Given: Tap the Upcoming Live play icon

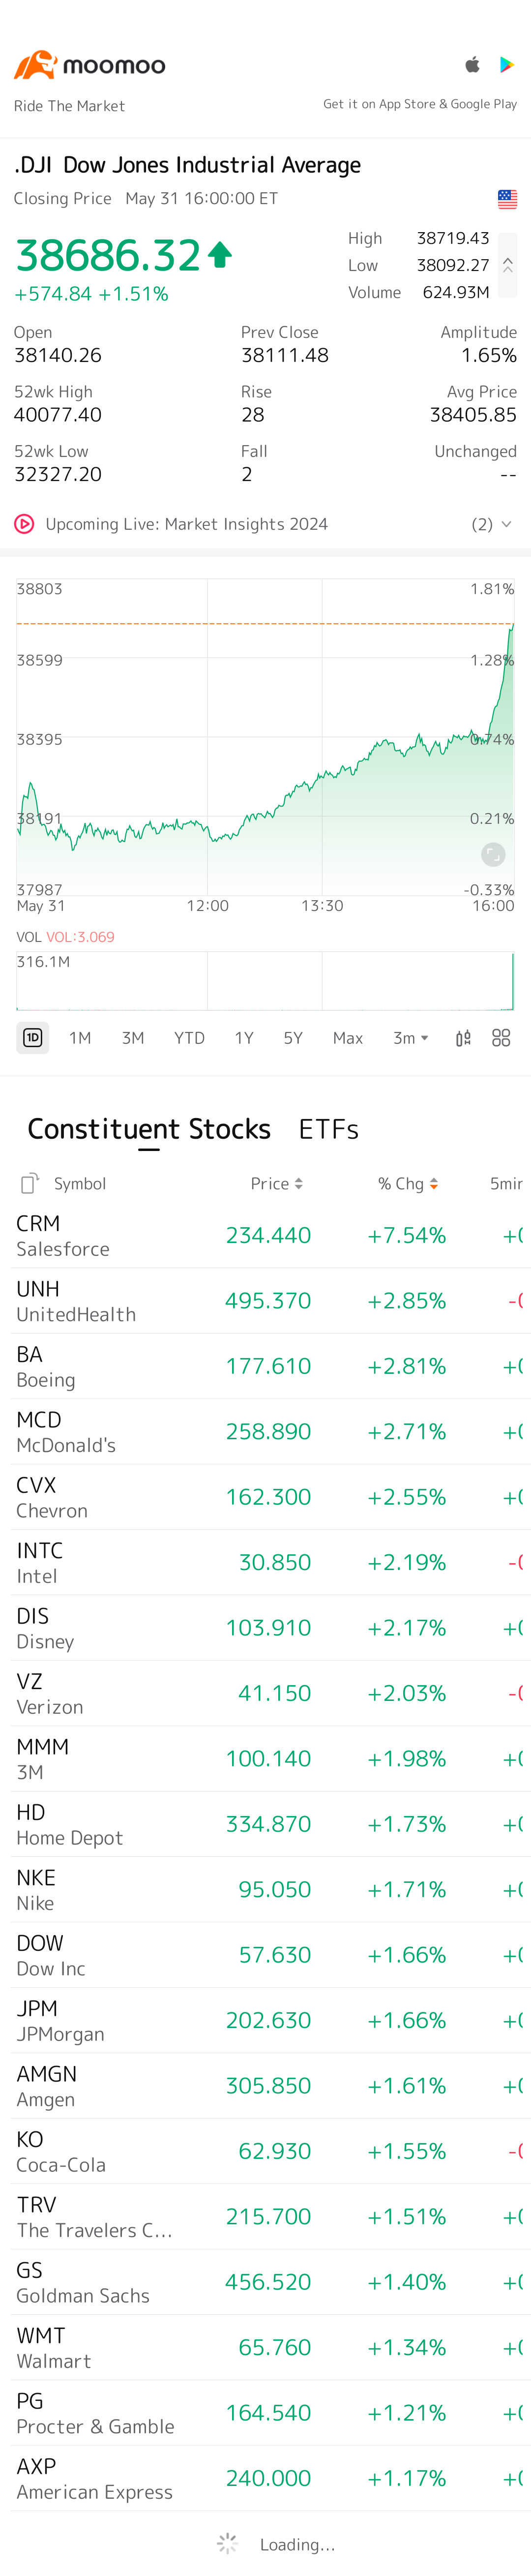Looking at the screenshot, I should click(24, 524).
